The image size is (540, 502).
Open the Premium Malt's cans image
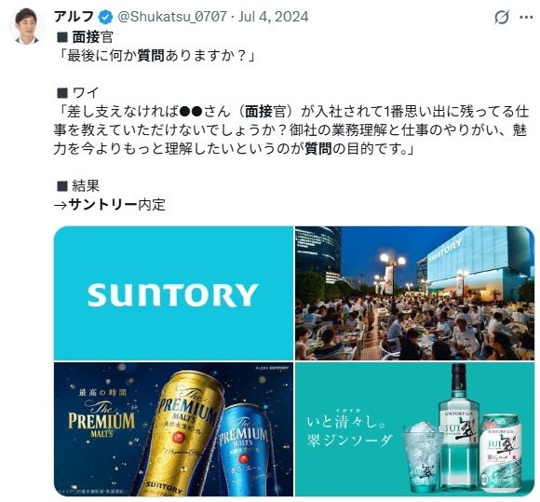click(173, 429)
